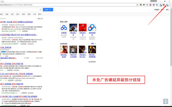Click the camera image-search icon in search box
Screen dimensions: 172x107
coord(41,10)
